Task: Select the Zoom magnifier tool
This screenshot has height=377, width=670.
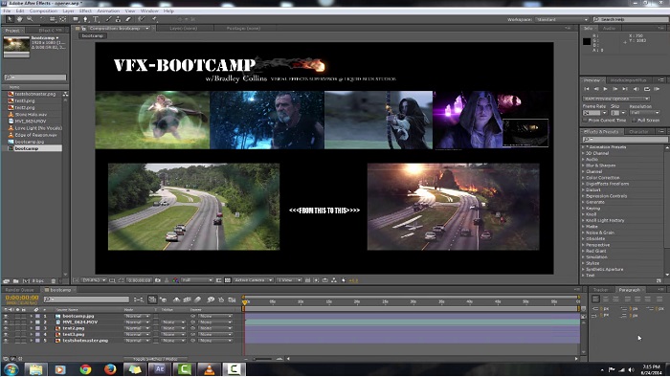Action: click(x=30, y=19)
